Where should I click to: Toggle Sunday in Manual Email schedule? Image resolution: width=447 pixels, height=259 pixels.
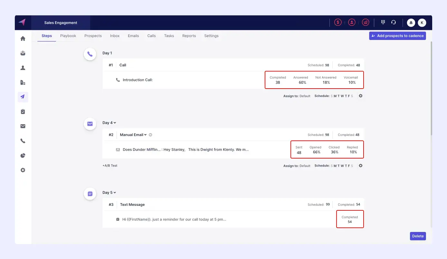pyautogui.click(x=332, y=166)
